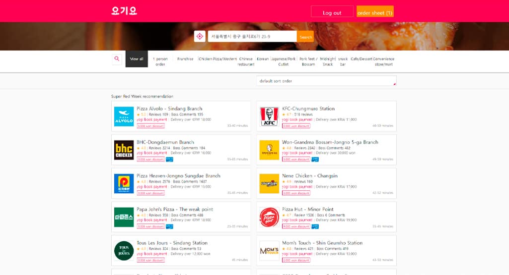Image resolution: width=509 pixels, height=275 pixels.
Task: Open Tous Les Jours - Sindang Station title
Action: tap(172, 243)
